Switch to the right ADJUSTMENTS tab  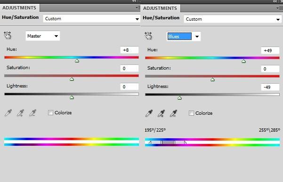click(x=160, y=8)
